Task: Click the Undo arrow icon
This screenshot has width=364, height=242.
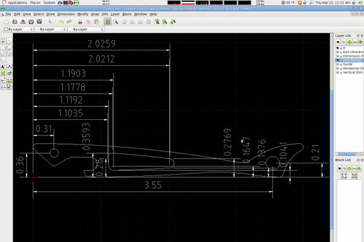Action: (x=61, y=22)
